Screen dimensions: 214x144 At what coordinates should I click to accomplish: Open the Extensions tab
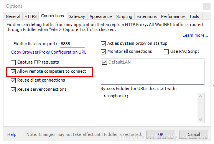(147, 16)
